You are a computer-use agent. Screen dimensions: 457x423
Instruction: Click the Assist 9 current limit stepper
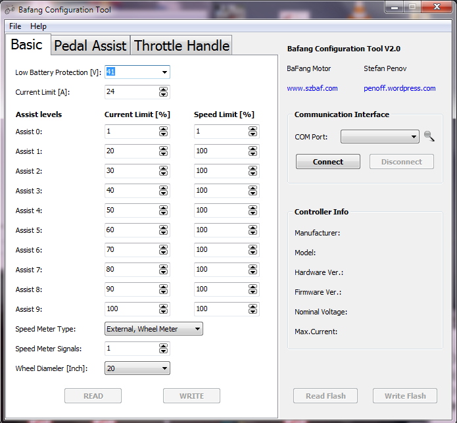coord(163,309)
